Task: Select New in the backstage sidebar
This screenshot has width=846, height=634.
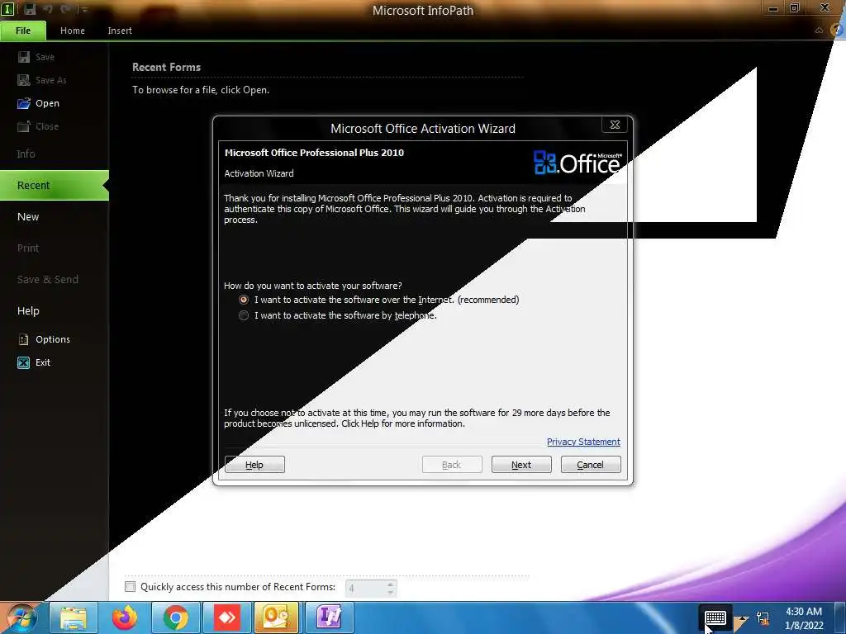Action: (x=28, y=217)
